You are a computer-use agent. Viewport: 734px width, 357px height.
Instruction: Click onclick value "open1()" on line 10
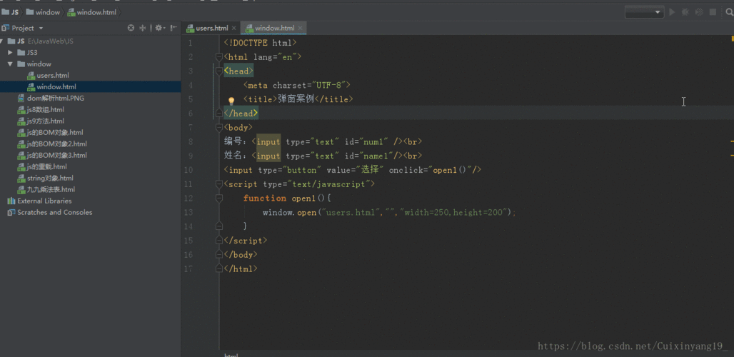(x=449, y=170)
